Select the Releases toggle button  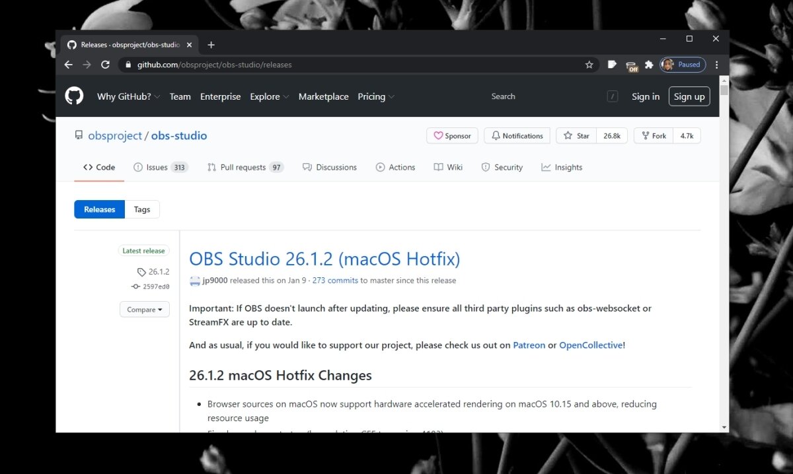click(x=100, y=209)
